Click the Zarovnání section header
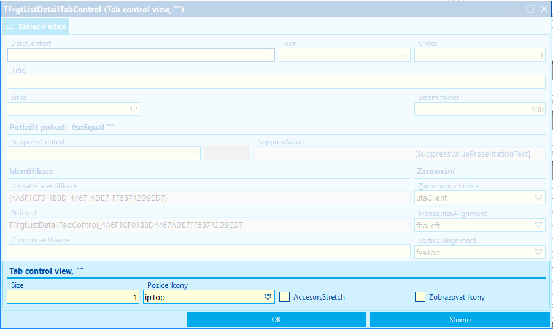553x329 pixels. [436, 172]
